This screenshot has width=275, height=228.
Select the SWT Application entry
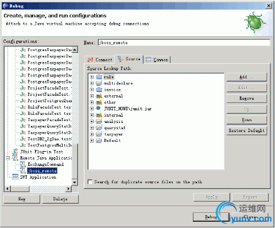(x=38, y=177)
